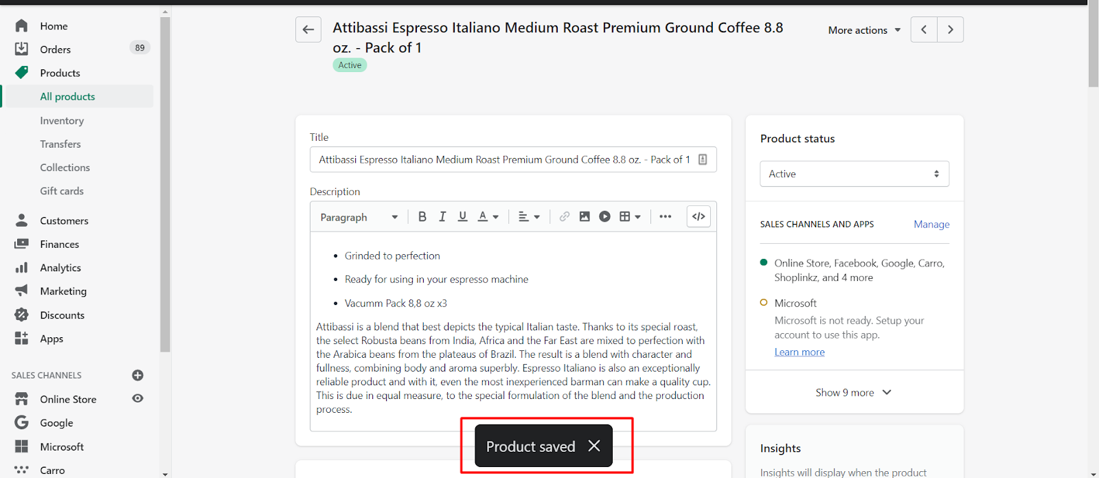Click the Marketing megaphone icon
The width and height of the screenshot is (1099, 478).
tap(21, 291)
